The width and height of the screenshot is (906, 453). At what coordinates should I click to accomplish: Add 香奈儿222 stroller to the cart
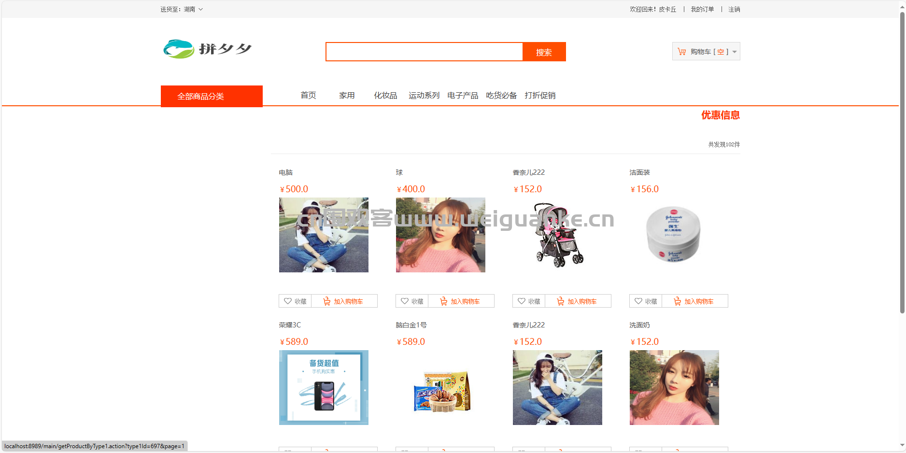click(x=578, y=301)
